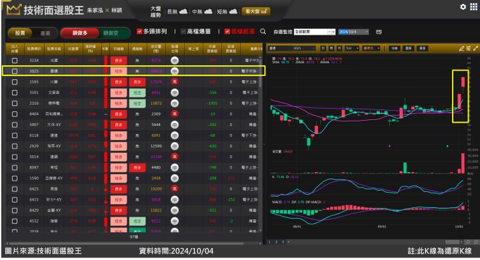Viewport: 480px width, 260px height.
Task: Click 中 position badge for stock 8097
Action: coord(175,167)
